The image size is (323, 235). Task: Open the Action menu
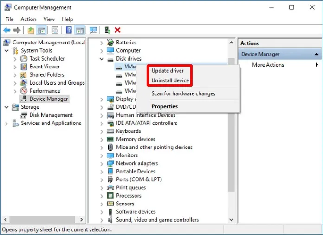point(28,19)
